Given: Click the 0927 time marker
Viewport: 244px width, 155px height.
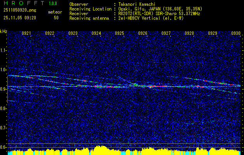Looking at the screenshot, I should click(166, 33).
